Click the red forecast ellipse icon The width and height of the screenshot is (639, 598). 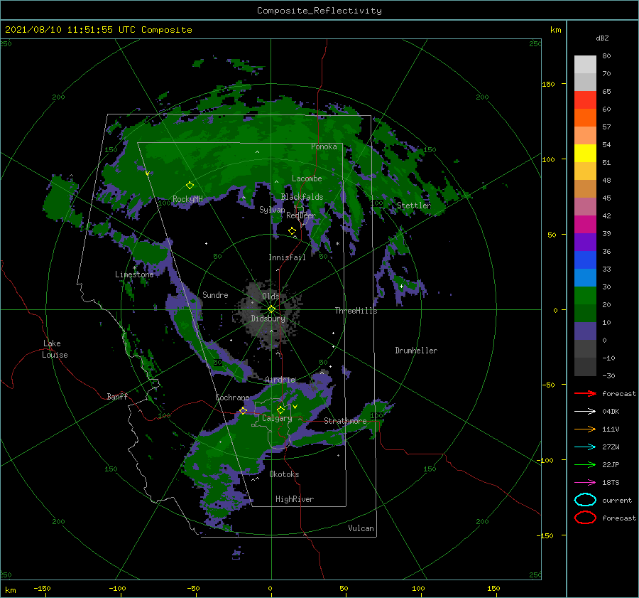[585, 518]
